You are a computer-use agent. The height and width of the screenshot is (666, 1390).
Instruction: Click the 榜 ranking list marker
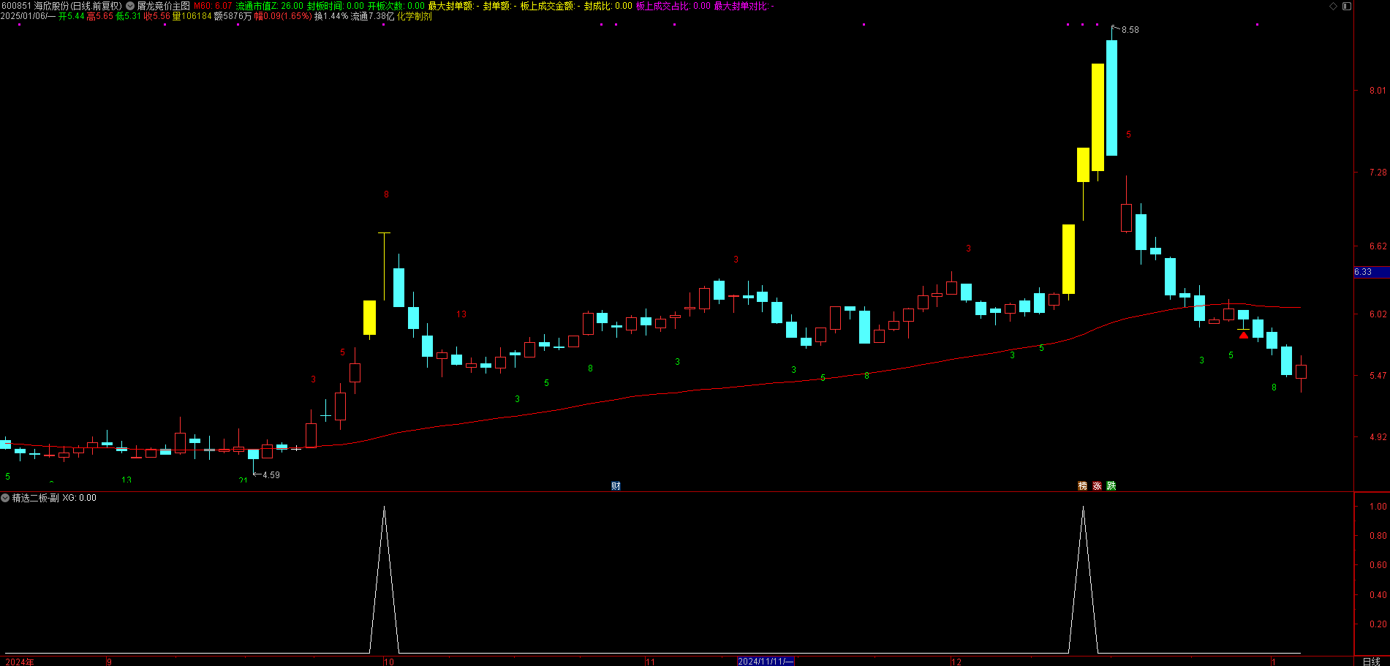click(1082, 486)
